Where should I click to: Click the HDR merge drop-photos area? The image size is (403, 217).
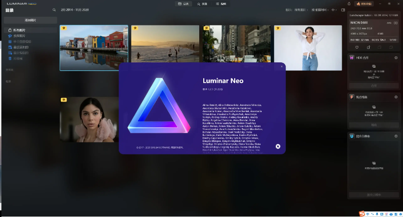(x=374, y=71)
